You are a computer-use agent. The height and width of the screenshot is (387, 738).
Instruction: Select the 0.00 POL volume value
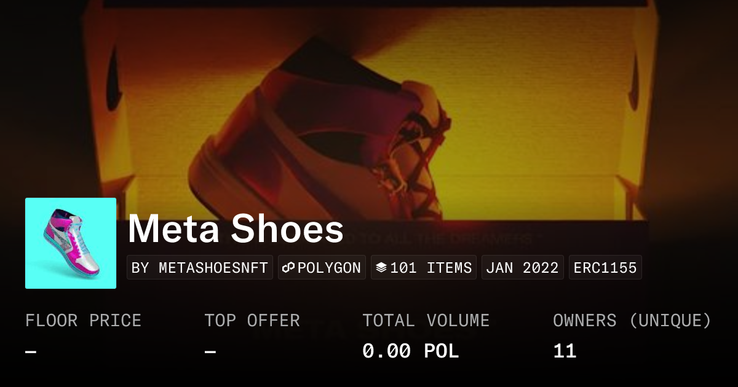pos(410,351)
